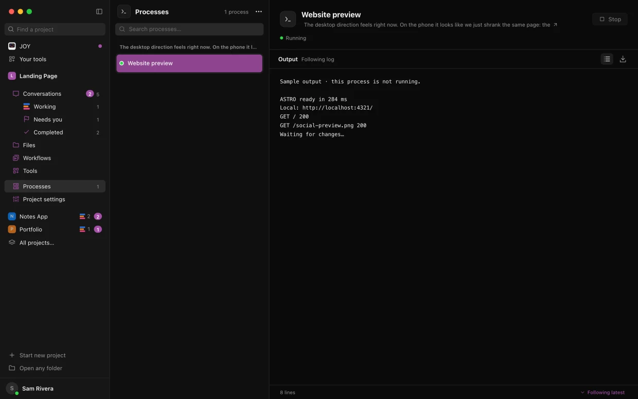
Task: Click the Processes panel terminal icon
Action: 123,11
